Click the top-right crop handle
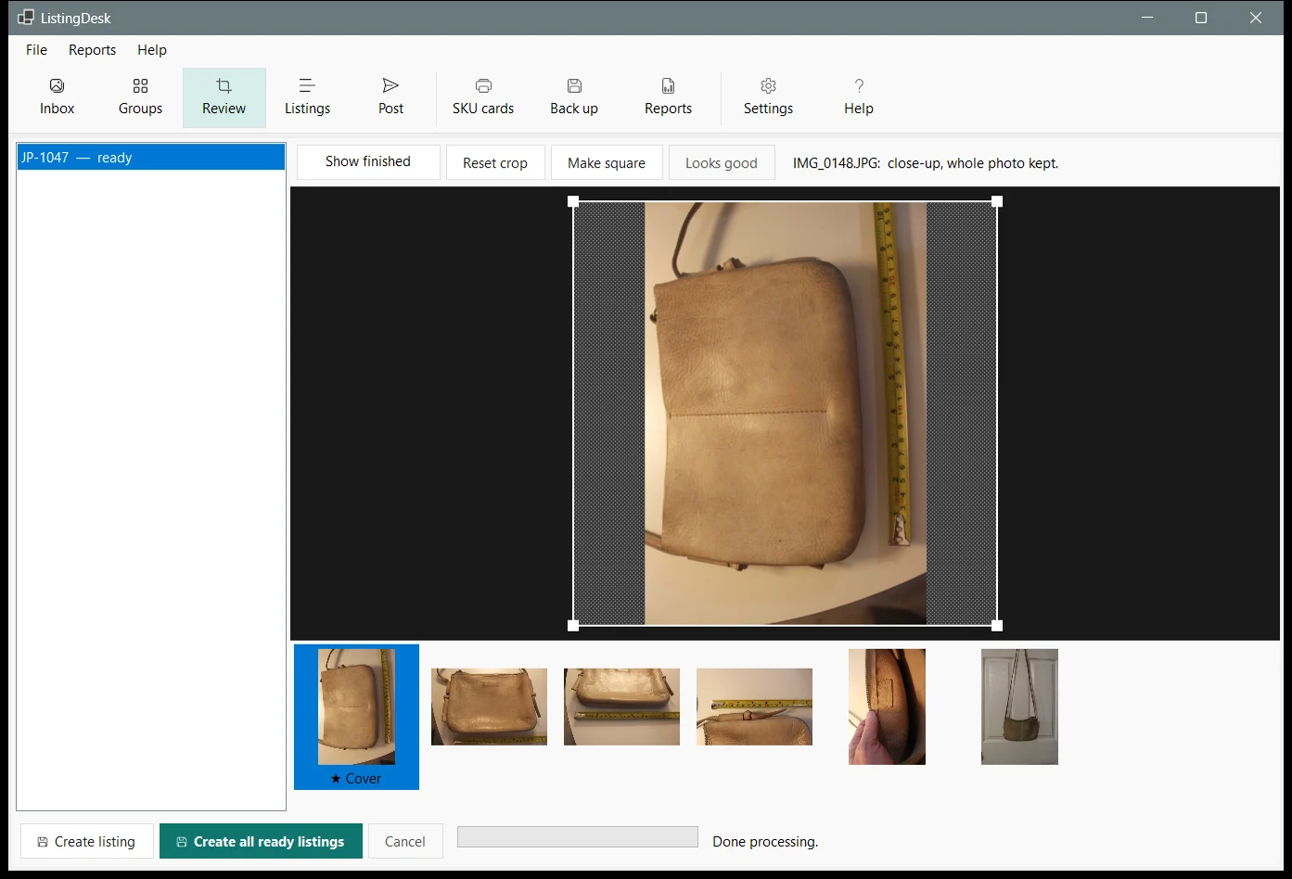Viewport: 1292px width, 879px height. point(997,201)
